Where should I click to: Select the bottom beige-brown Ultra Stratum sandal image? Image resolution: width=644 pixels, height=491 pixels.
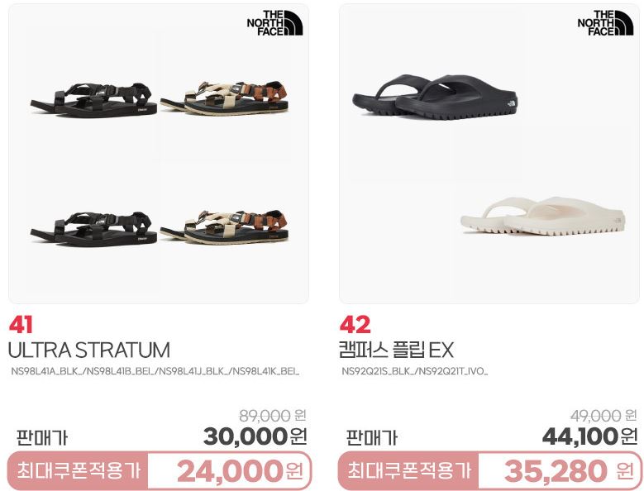pyautogui.click(x=224, y=227)
